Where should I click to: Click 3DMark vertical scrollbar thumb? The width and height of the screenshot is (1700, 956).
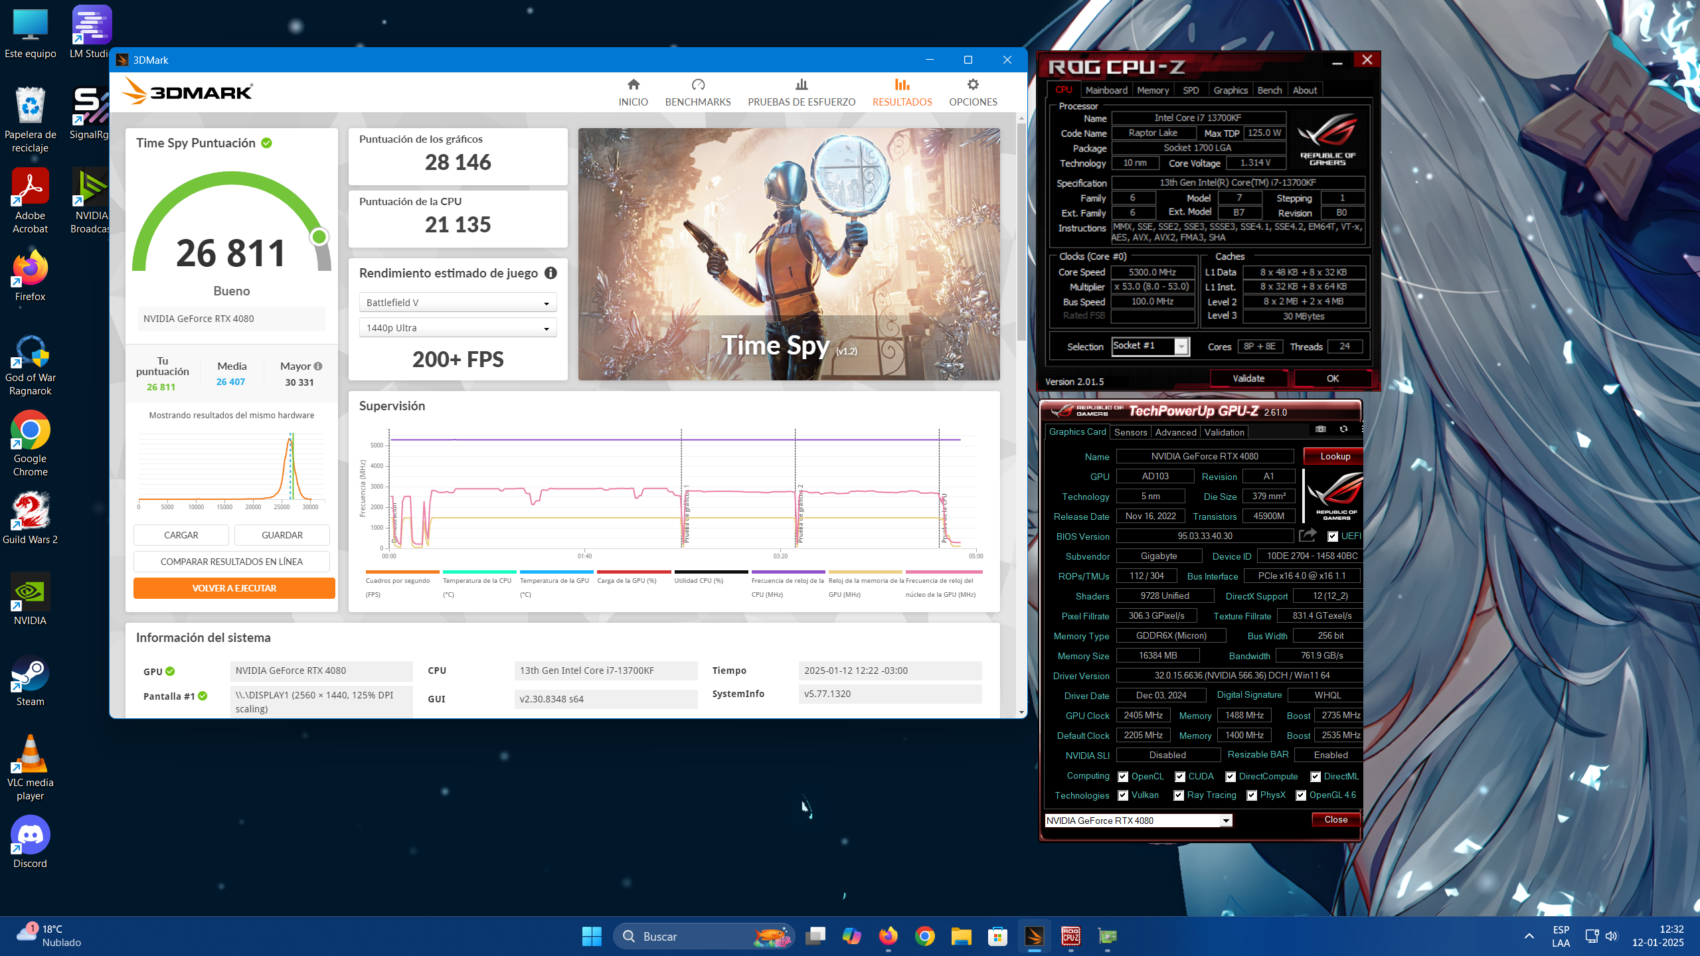pyautogui.click(x=1021, y=232)
